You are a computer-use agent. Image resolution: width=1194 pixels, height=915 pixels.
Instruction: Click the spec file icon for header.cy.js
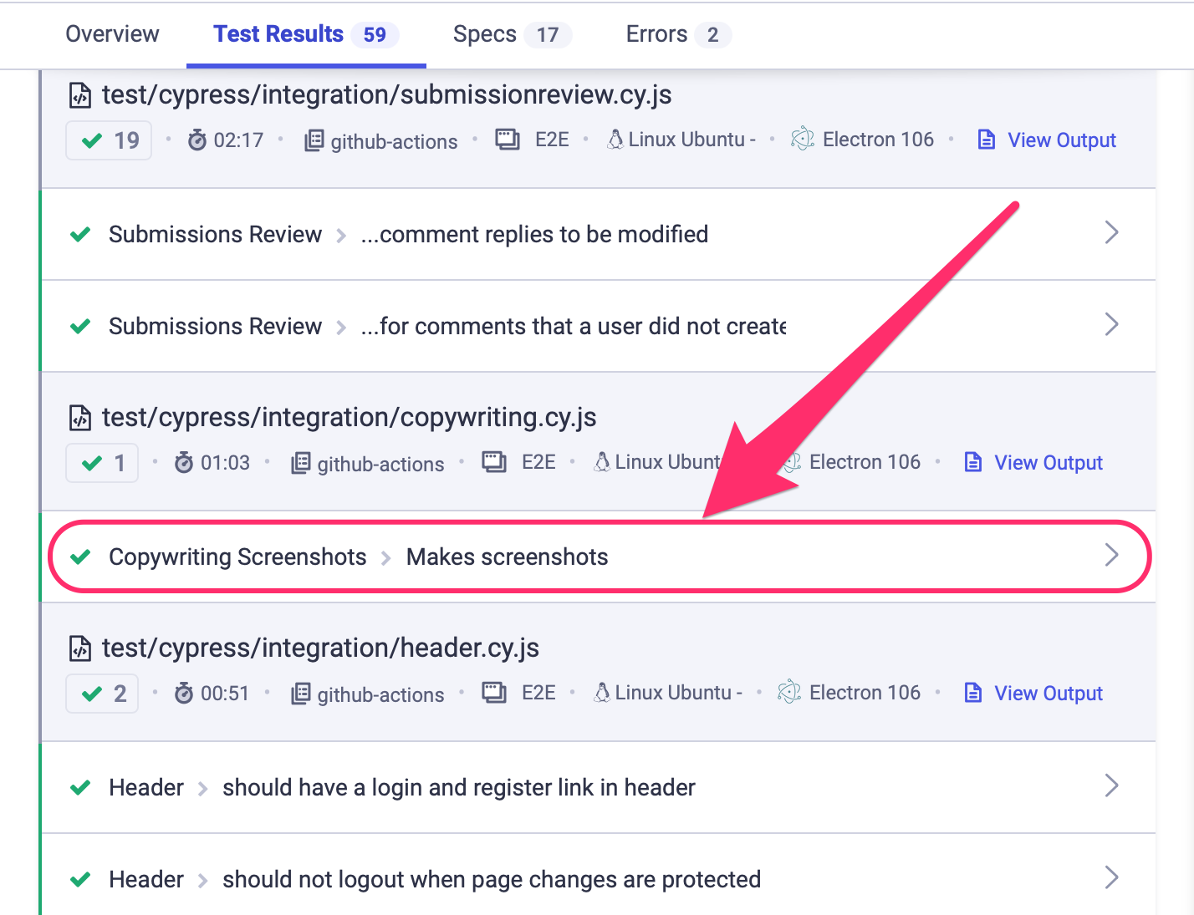[x=79, y=648]
